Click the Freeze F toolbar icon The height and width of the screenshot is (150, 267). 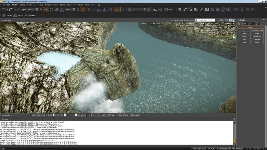(x=207, y=10)
